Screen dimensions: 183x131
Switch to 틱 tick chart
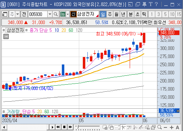pyautogui.click(x=144, y=14)
